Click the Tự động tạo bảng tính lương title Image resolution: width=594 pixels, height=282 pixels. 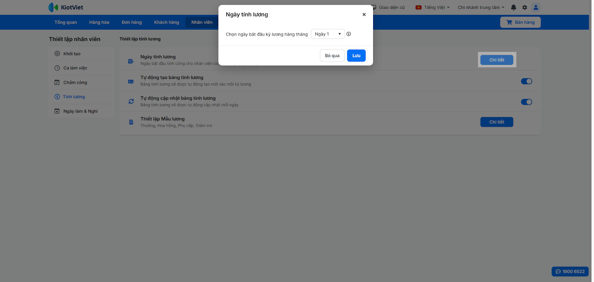click(172, 77)
